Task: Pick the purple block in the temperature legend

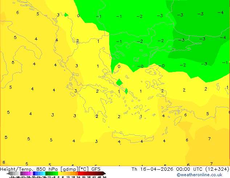Action: [x=21, y=173]
